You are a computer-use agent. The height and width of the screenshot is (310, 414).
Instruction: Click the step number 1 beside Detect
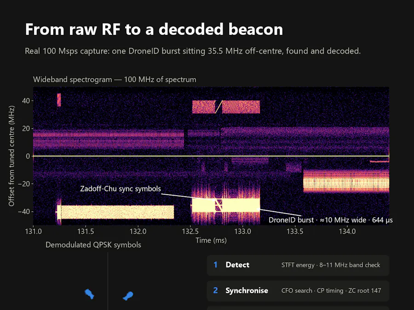(x=215, y=265)
